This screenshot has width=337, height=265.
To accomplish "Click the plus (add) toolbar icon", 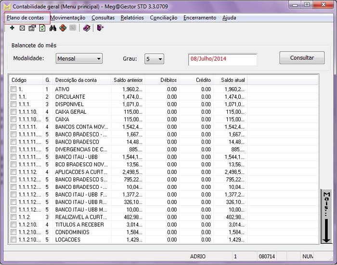I will (x=12, y=28).
